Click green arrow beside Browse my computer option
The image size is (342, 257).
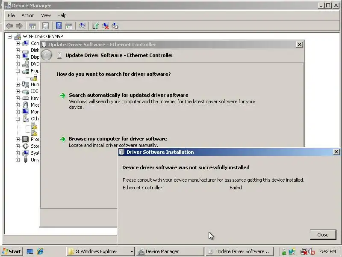point(63,139)
